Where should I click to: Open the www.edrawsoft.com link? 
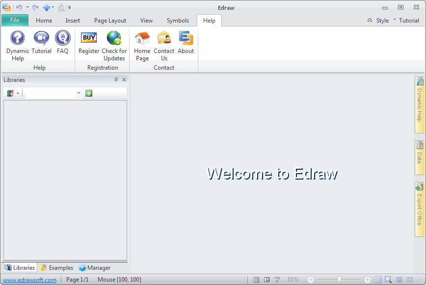29,280
